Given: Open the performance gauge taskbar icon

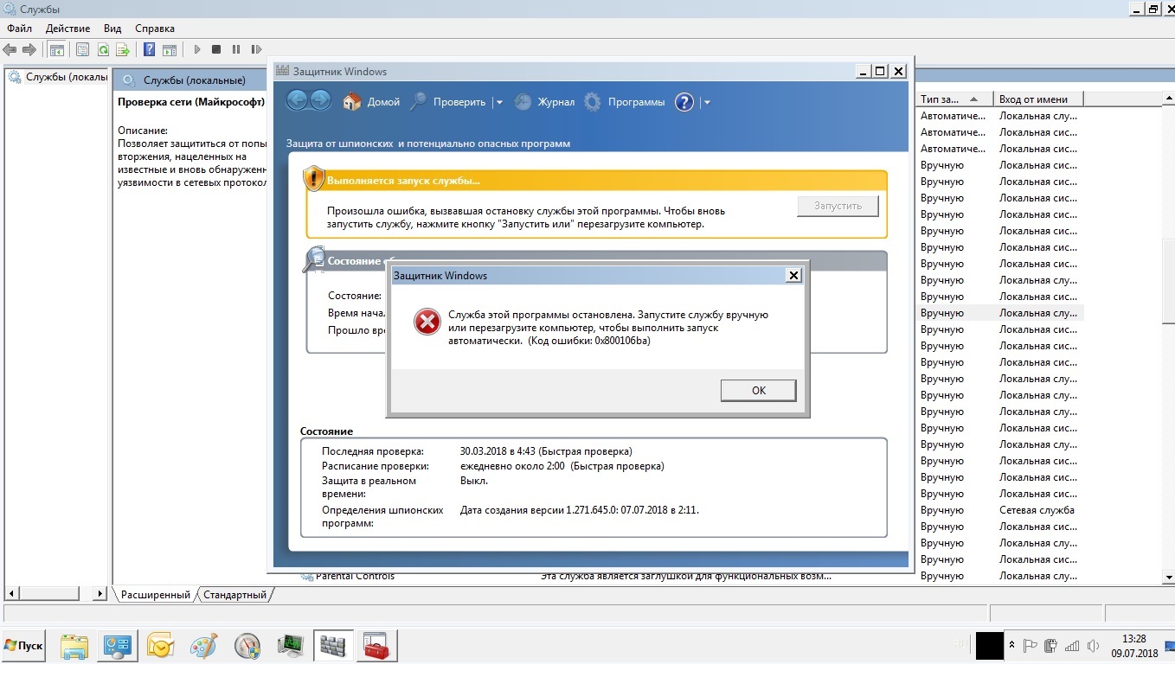Looking at the screenshot, I should coord(247,646).
